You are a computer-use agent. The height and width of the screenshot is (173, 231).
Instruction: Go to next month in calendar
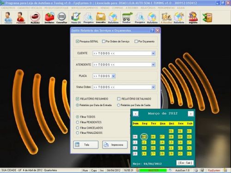point(191,113)
